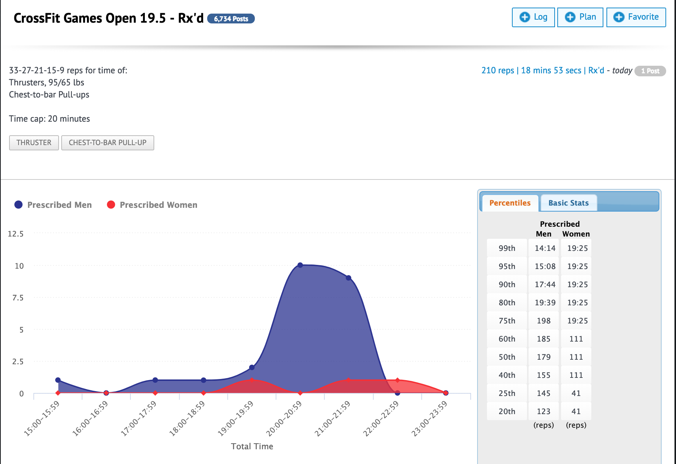Click the plus icon on Favorite button
This screenshot has height=464, width=676.
[619, 17]
